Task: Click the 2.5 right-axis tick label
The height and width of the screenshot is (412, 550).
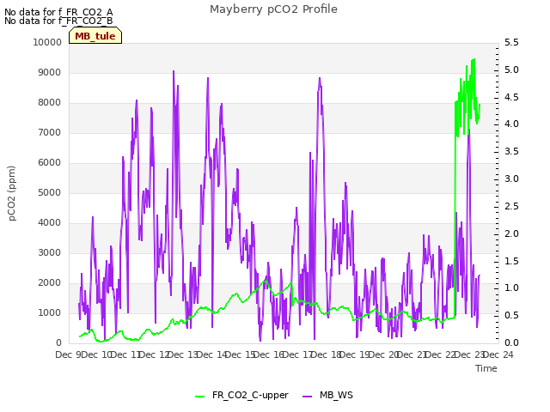Action: click(511, 206)
